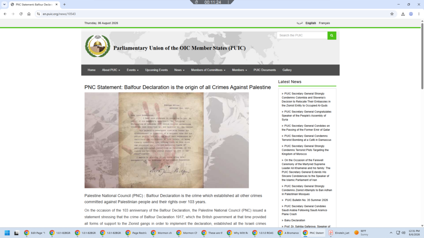Image resolution: width=424 pixels, height=238 pixels.
Task: Open a new browser tab
Action: click(x=64, y=4)
